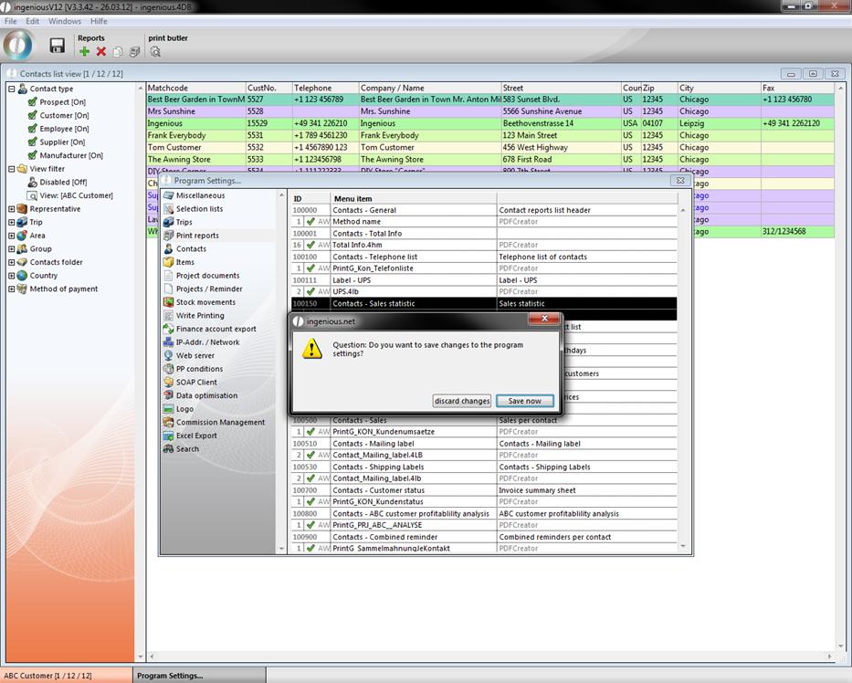Toggle the Prospect [On] checkbox
The height and width of the screenshot is (683, 852).
[x=33, y=102]
